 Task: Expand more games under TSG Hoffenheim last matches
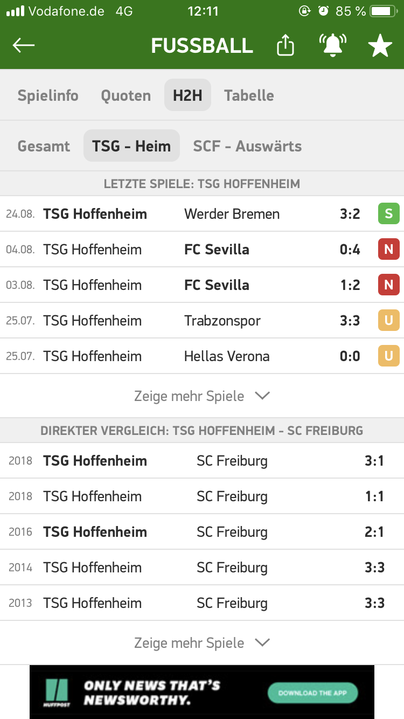coord(202,396)
